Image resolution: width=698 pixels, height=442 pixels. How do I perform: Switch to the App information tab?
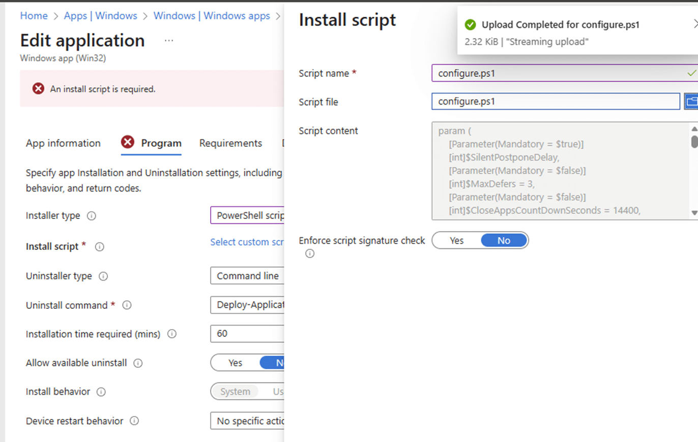63,143
